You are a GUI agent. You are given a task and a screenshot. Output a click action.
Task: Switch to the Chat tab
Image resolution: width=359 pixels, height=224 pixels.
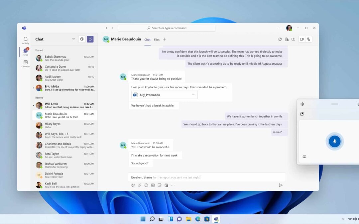point(147,39)
